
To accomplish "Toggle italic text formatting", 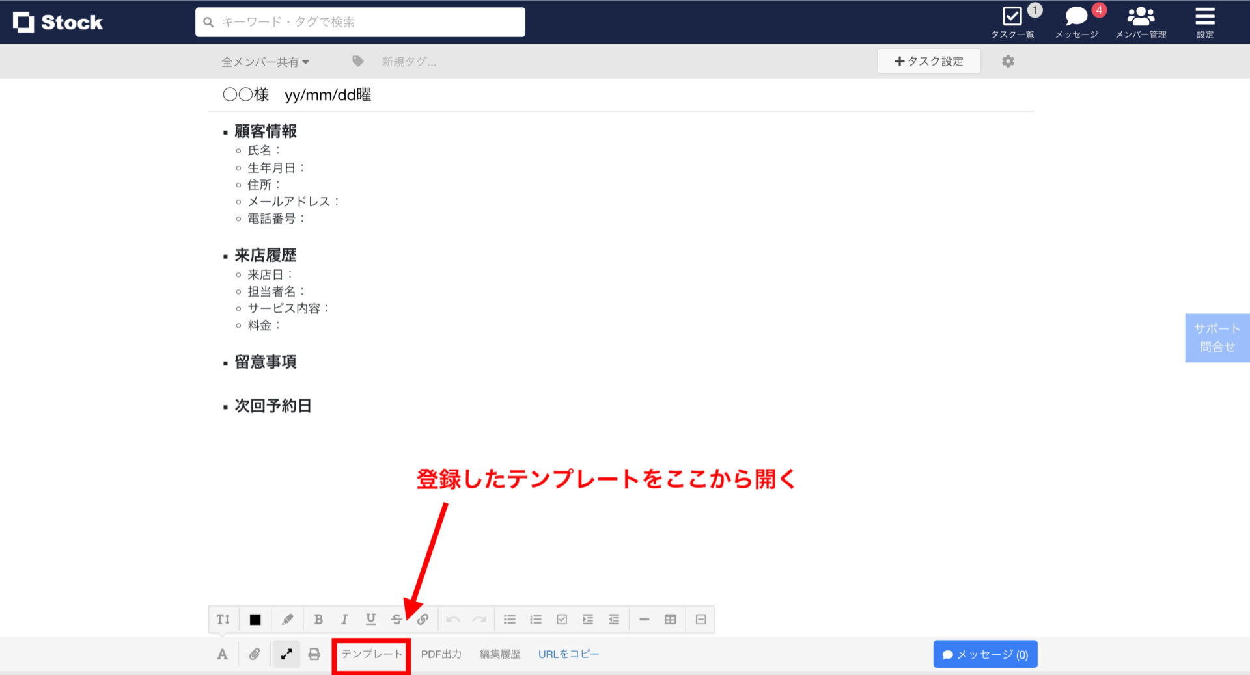I will click(x=344, y=619).
